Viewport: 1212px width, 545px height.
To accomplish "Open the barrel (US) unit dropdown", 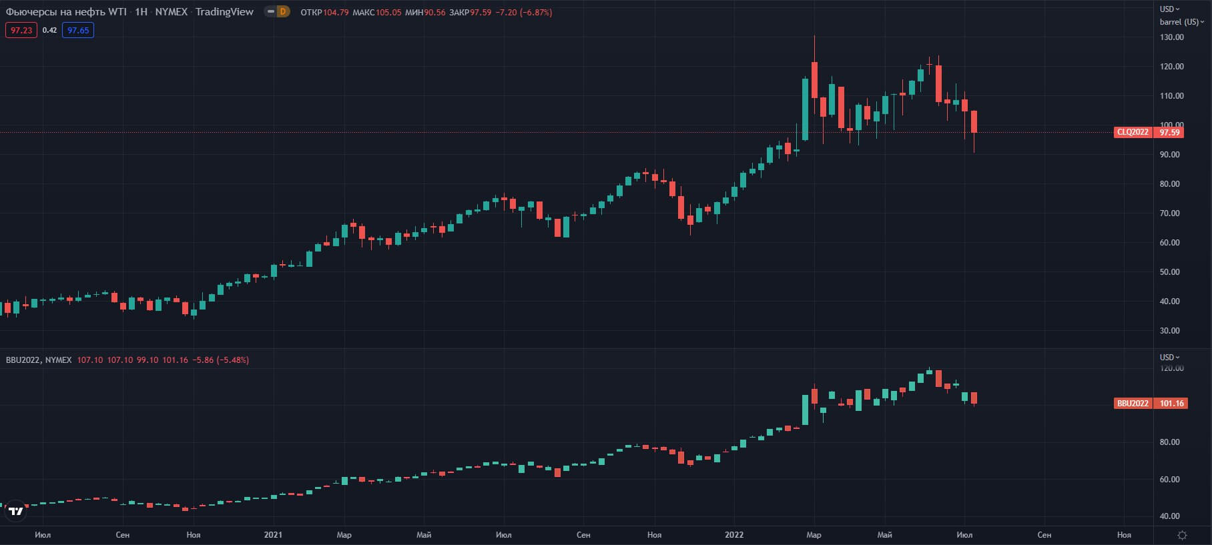I will [1181, 22].
